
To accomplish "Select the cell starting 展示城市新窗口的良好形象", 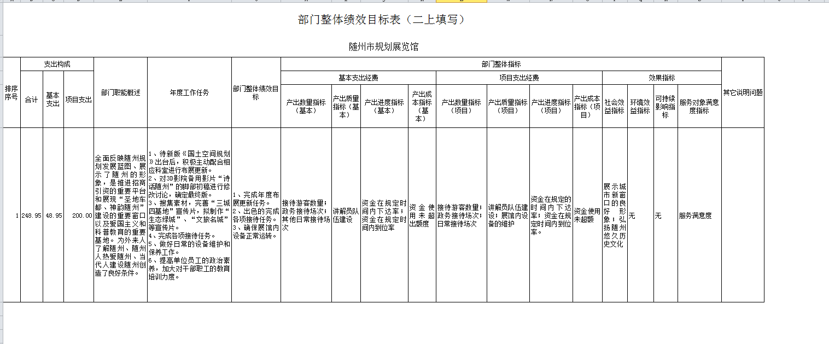I will coord(615,215).
